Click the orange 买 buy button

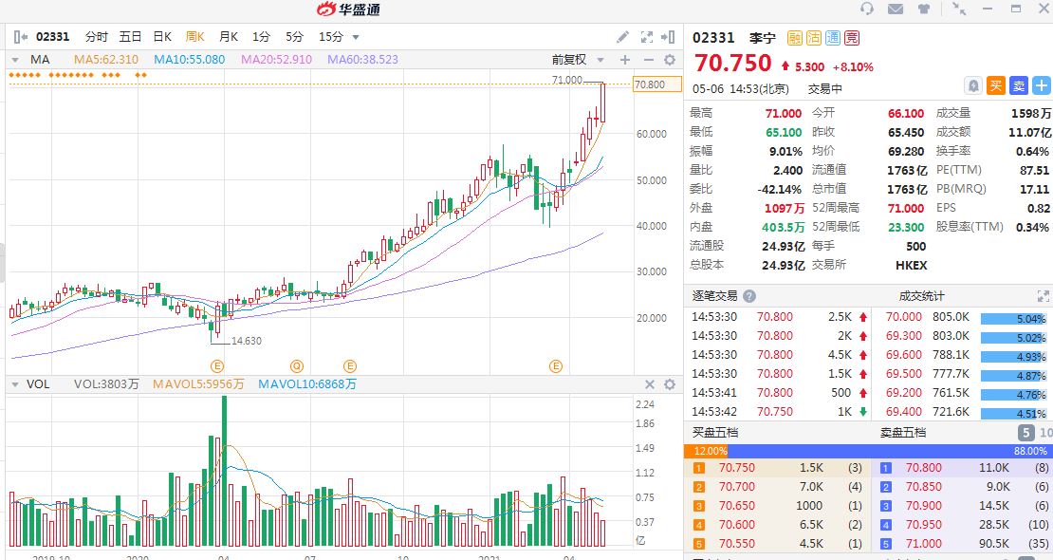(x=996, y=85)
